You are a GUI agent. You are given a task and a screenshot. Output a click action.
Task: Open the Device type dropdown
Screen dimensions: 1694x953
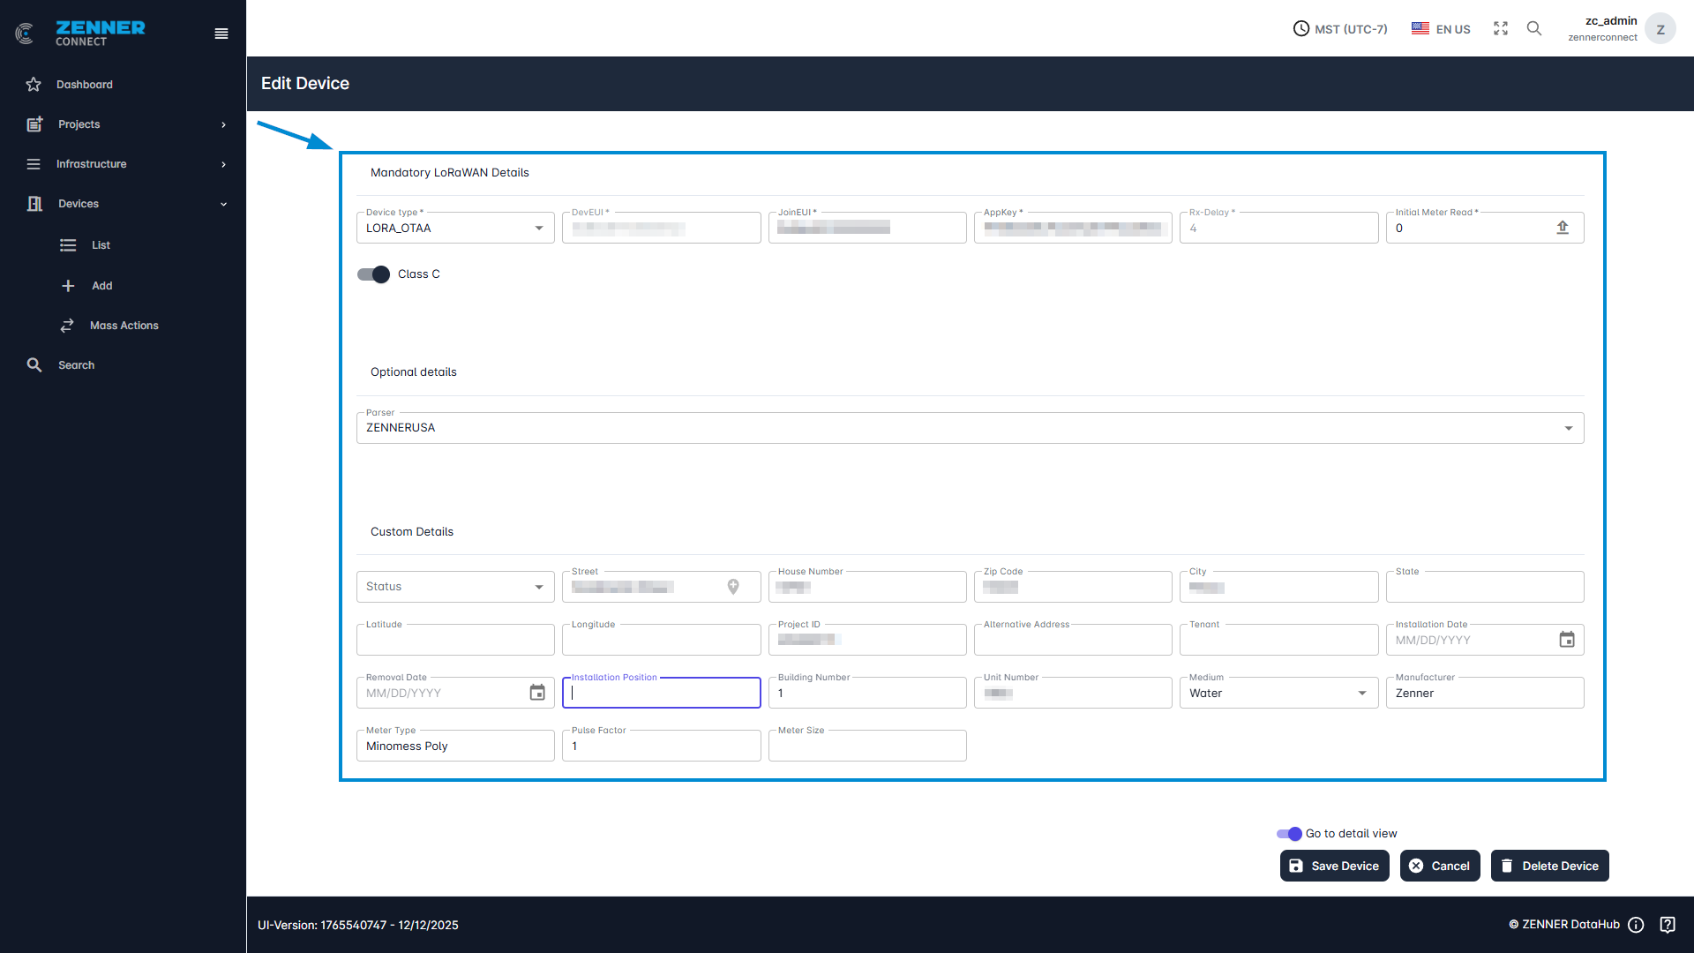click(x=455, y=229)
